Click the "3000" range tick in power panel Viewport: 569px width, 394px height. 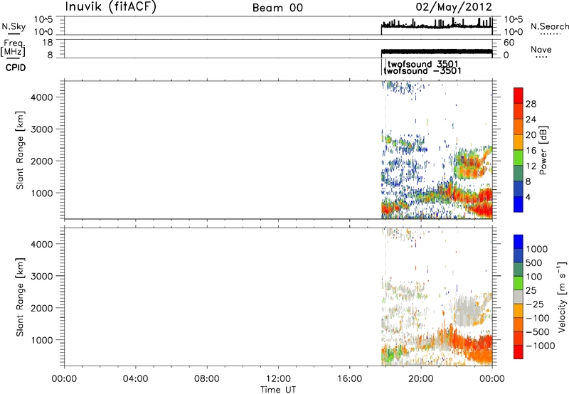[42, 129]
